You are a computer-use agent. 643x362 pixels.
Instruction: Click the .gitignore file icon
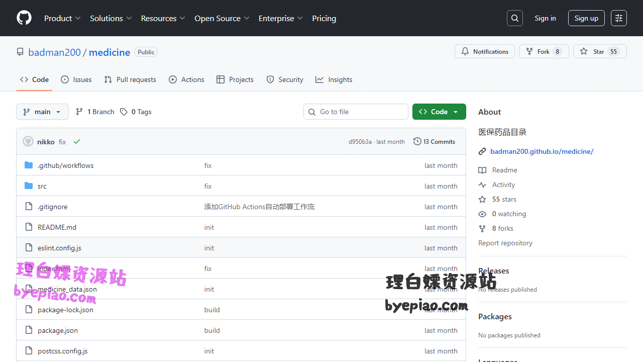tap(29, 206)
